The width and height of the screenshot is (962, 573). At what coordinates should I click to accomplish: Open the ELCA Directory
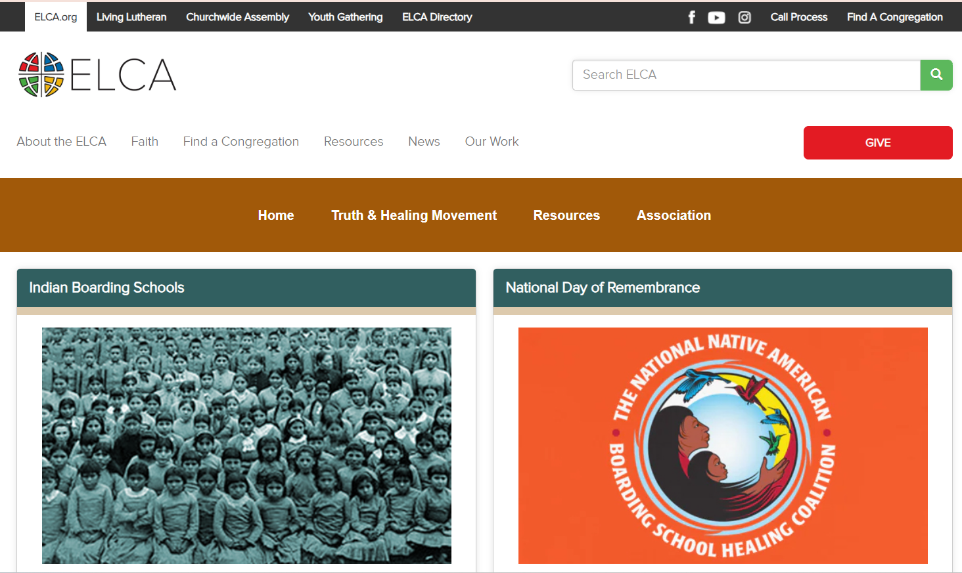437,17
